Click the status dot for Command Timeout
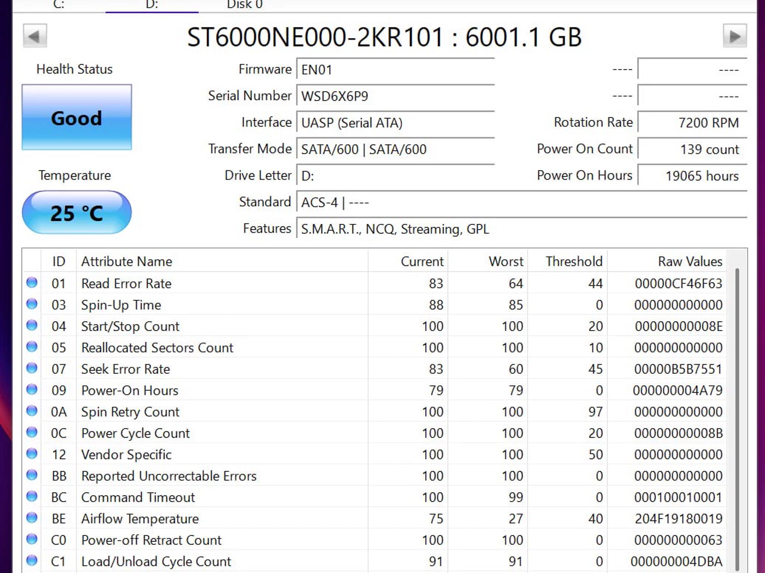Image resolution: width=765 pixels, height=573 pixels. tap(32, 496)
